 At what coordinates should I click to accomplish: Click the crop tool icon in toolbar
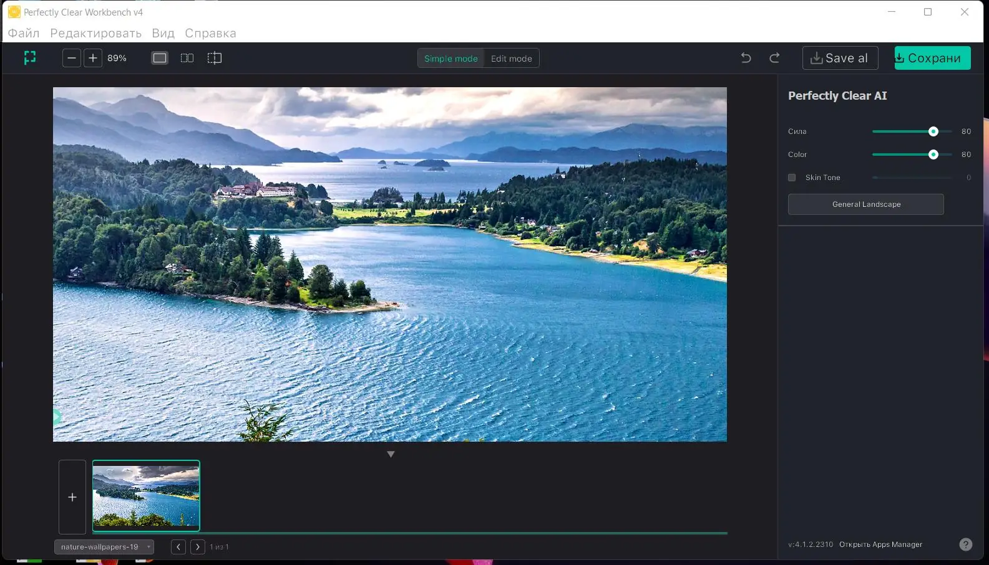coord(30,58)
